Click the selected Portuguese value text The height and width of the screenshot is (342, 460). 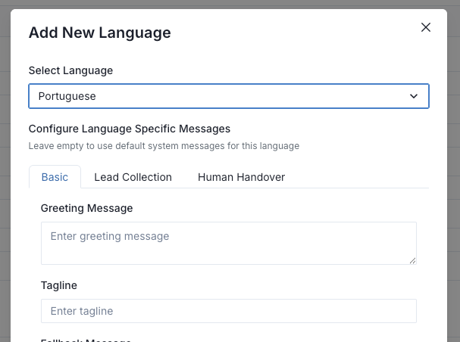[x=67, y=96]
